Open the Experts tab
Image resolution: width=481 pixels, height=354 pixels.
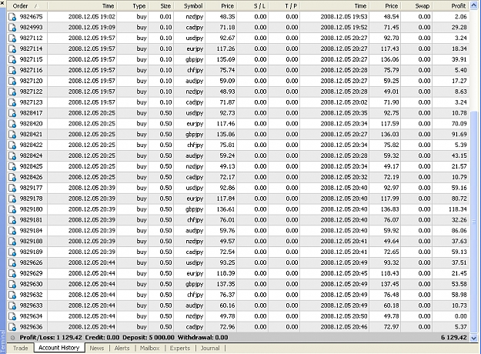tap(180, 348)
